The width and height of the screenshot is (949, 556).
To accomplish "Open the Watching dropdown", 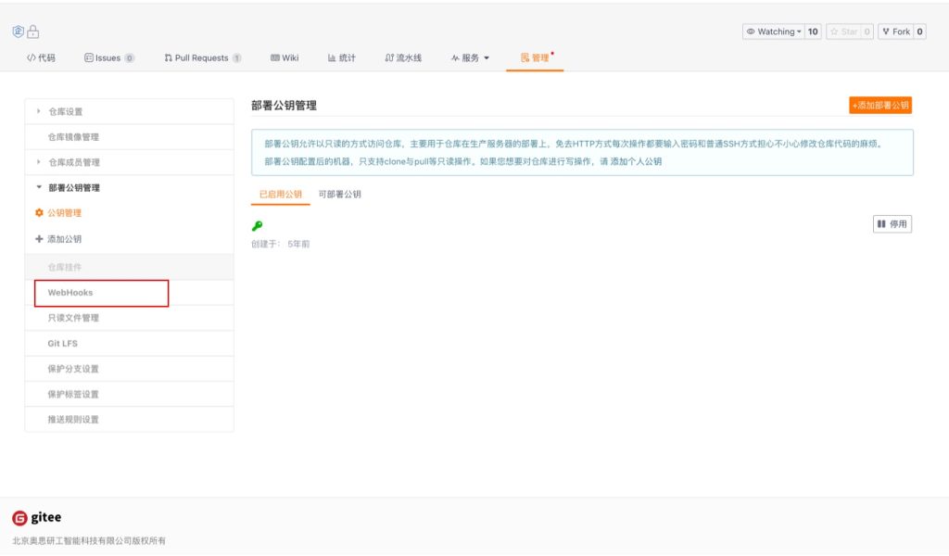I will pos(774,32).
